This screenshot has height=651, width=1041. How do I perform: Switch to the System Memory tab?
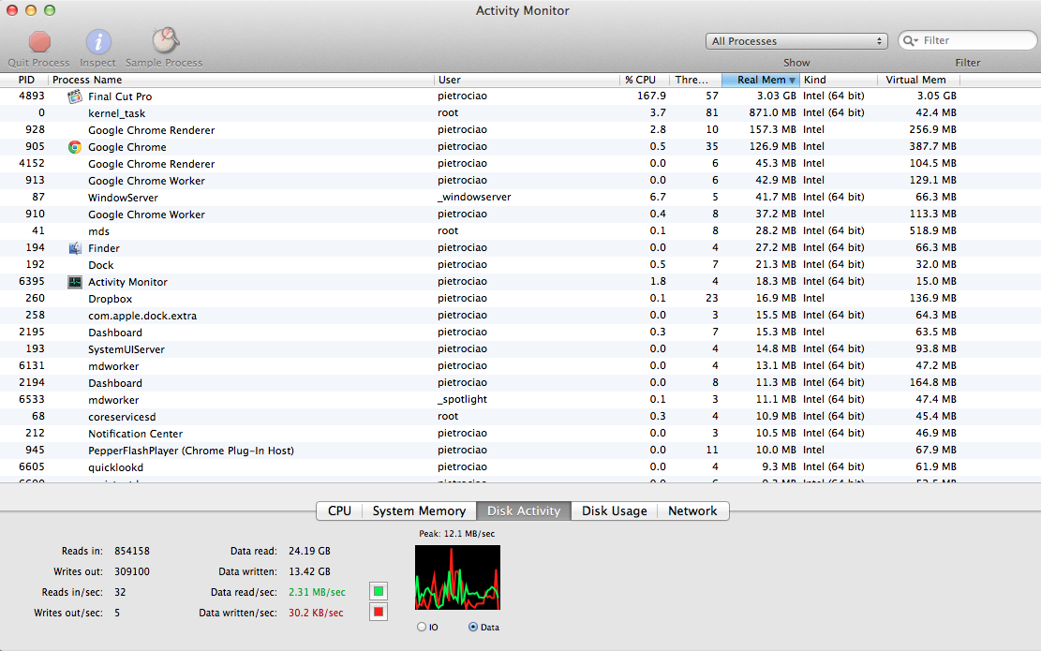(419, 511)
